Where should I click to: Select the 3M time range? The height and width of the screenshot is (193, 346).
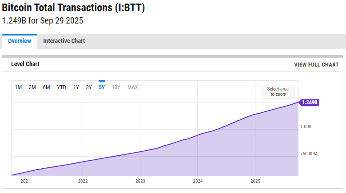click(32, 87)
